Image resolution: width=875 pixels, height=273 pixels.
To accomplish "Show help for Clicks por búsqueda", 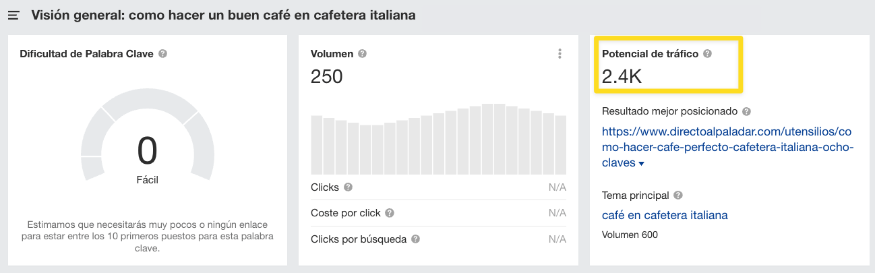I will 415,239.
